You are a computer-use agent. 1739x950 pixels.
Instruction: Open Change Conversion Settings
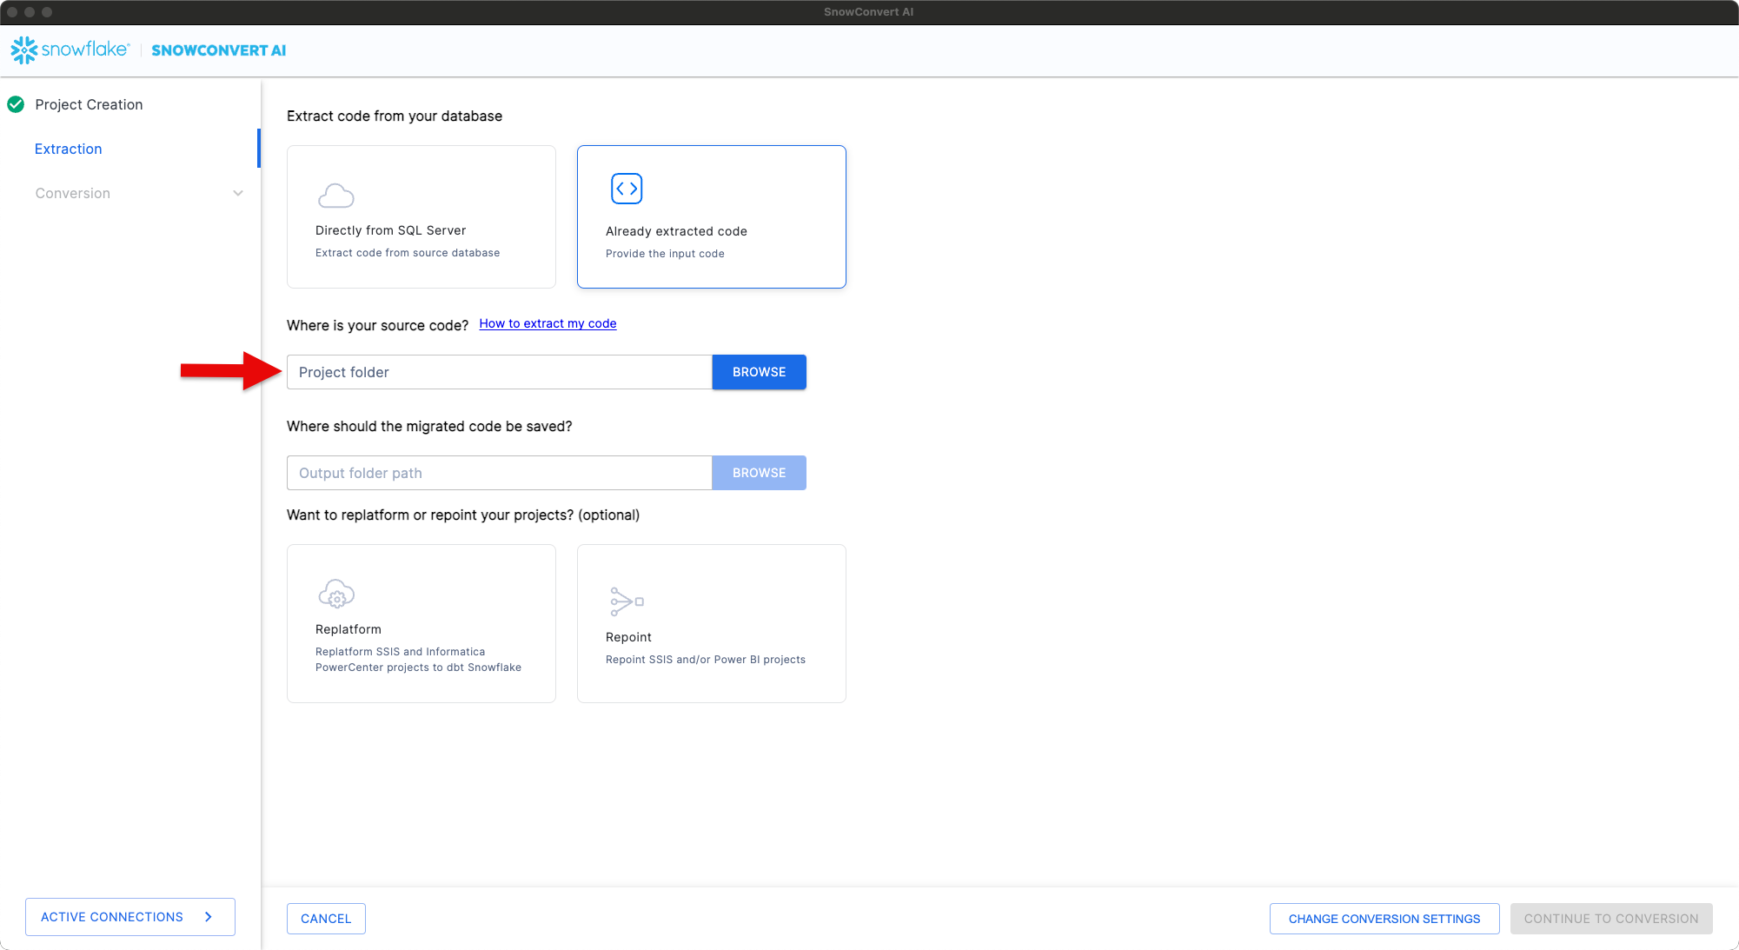1384,919
